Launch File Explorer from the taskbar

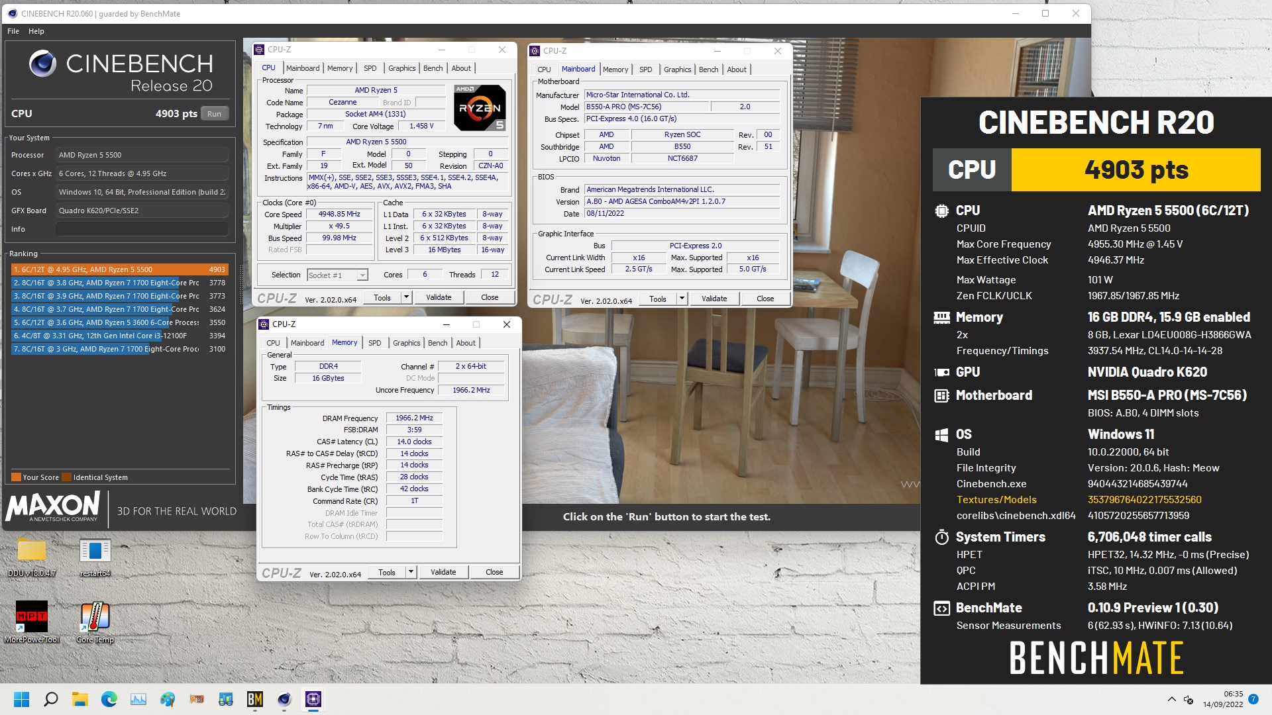pos(80,699)
